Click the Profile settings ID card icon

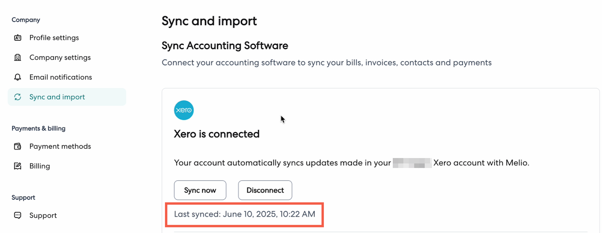tap(18, 38)
